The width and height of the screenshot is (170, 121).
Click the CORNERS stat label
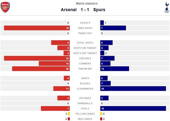[x=85, y=64]
